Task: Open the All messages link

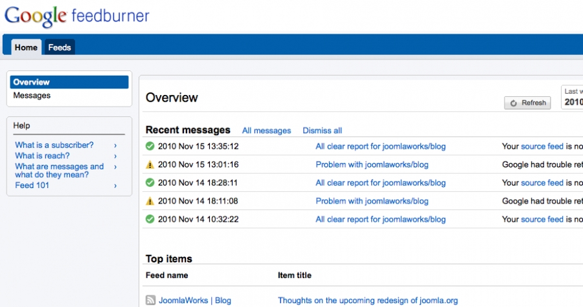Action: 267,131
